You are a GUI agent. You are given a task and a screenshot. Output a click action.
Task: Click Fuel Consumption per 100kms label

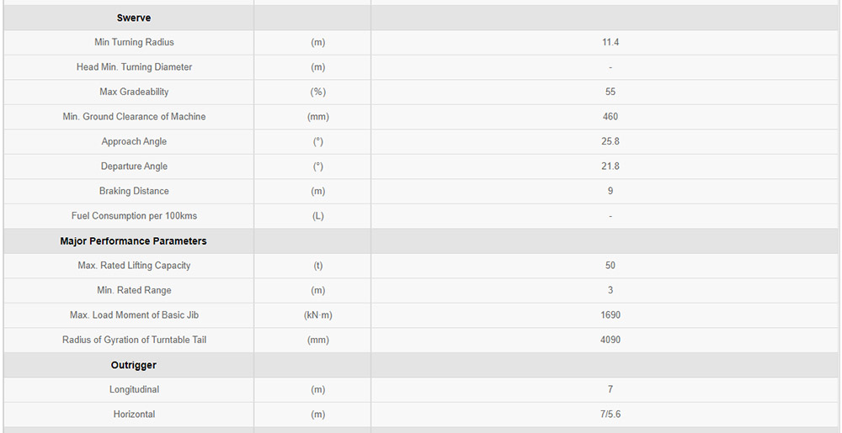point(134,215)
